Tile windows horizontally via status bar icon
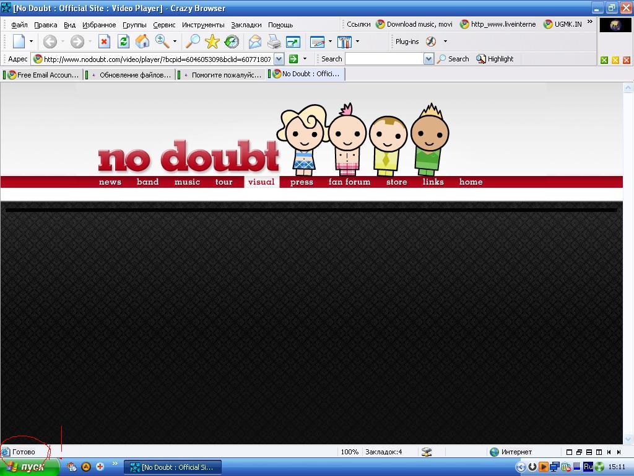Screen dimensions: 634x476 click(x=589, y=452)
